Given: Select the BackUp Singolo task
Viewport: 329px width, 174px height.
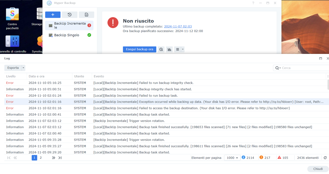Looking at the screenshot, I should (x=69, y=35).
